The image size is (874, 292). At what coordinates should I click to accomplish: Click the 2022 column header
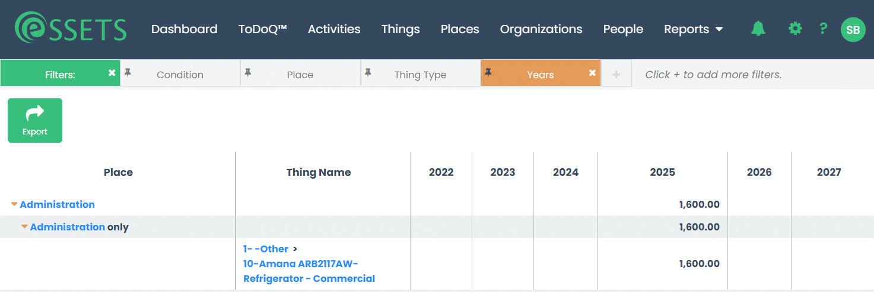[x=441, y=172]
